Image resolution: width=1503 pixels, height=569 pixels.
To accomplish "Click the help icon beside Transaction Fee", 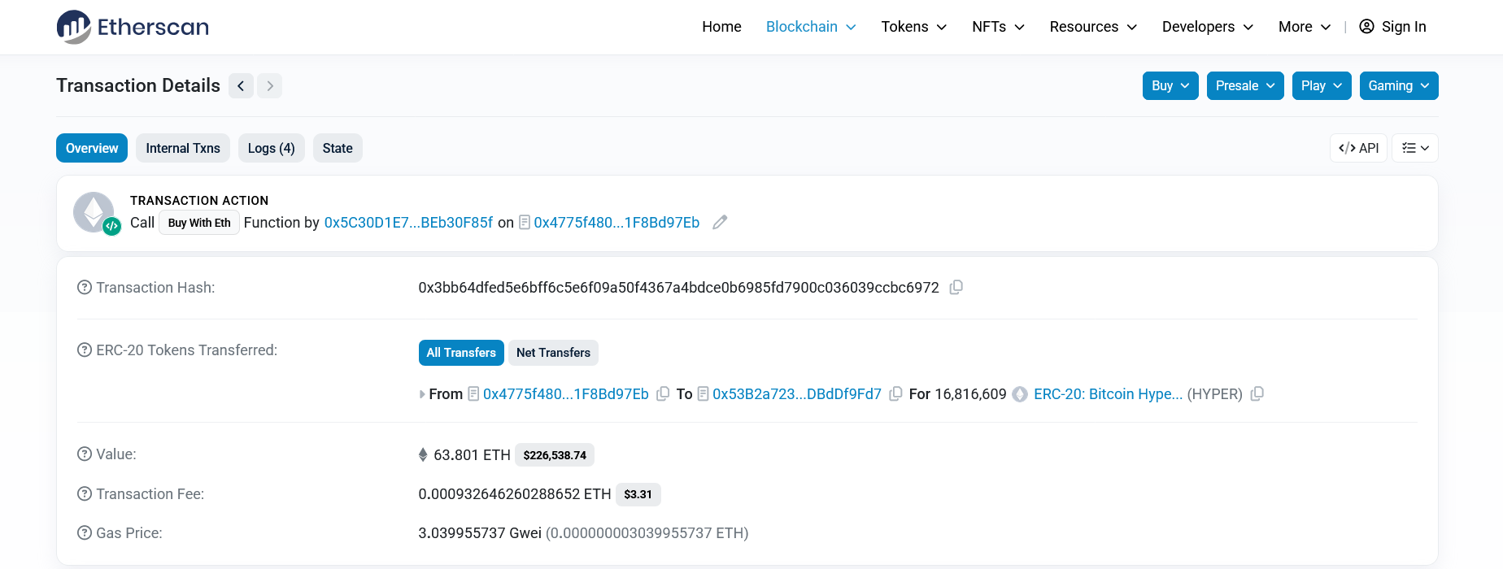I will pyautogui.click(x=85, y=494).
